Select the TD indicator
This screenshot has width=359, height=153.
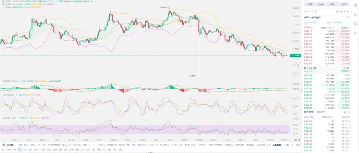click(39, 145)
